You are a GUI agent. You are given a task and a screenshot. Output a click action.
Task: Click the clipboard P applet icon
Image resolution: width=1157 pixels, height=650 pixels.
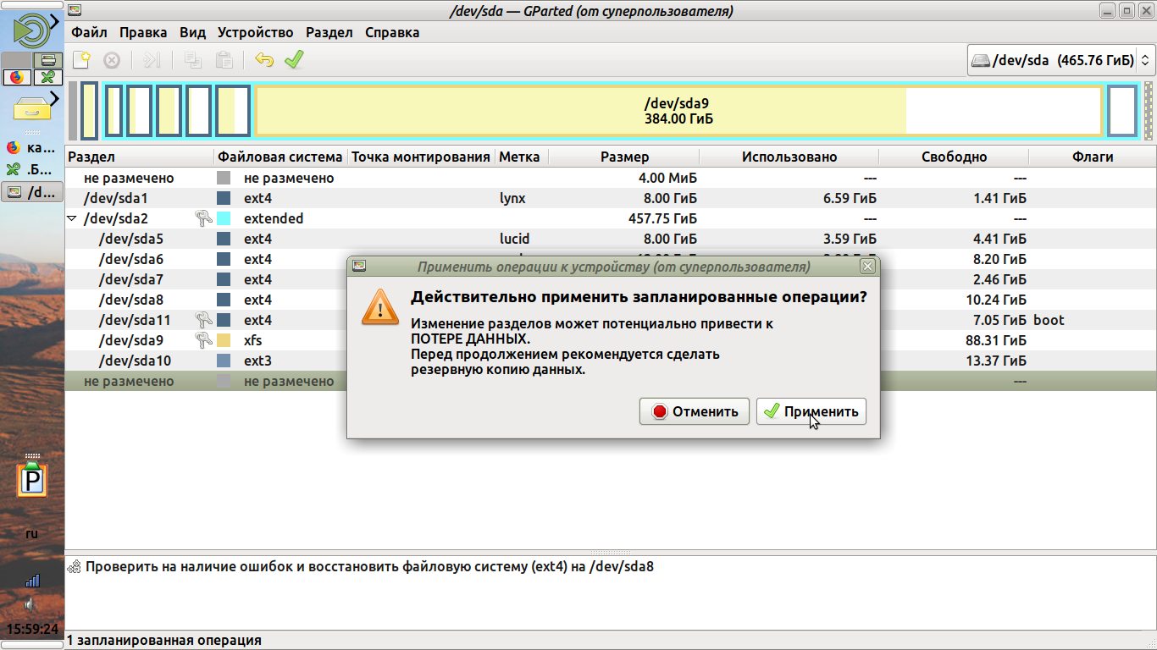point(32,479)
